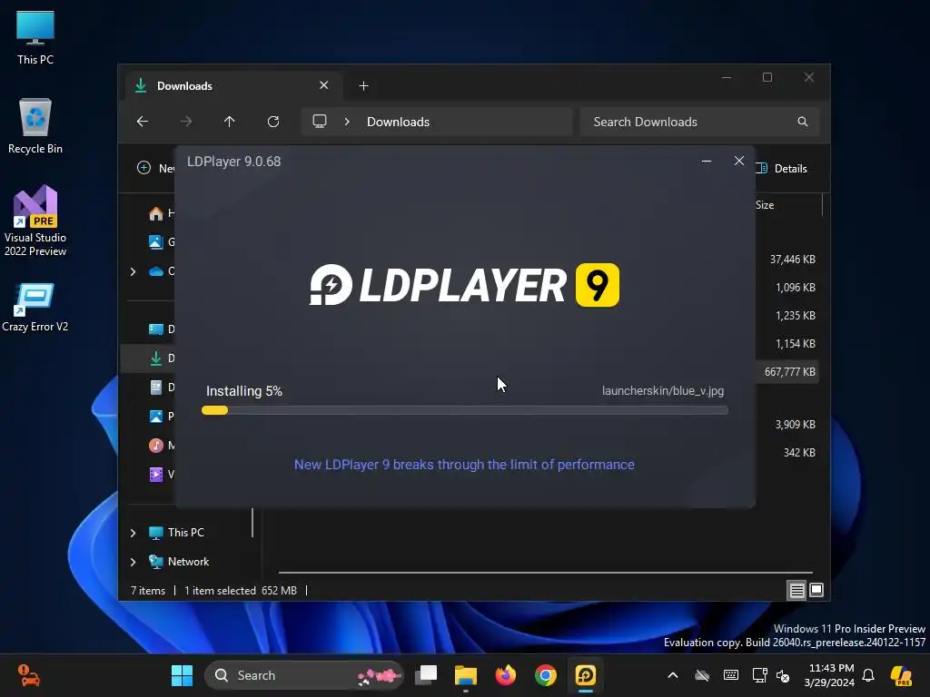Open network status tray icon

(x=759, y=675)
